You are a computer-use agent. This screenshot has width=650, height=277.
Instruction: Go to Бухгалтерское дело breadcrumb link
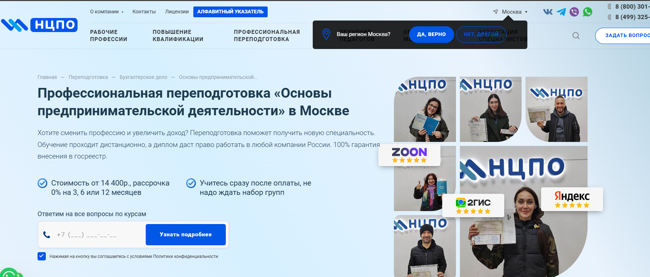coord(143,77)
